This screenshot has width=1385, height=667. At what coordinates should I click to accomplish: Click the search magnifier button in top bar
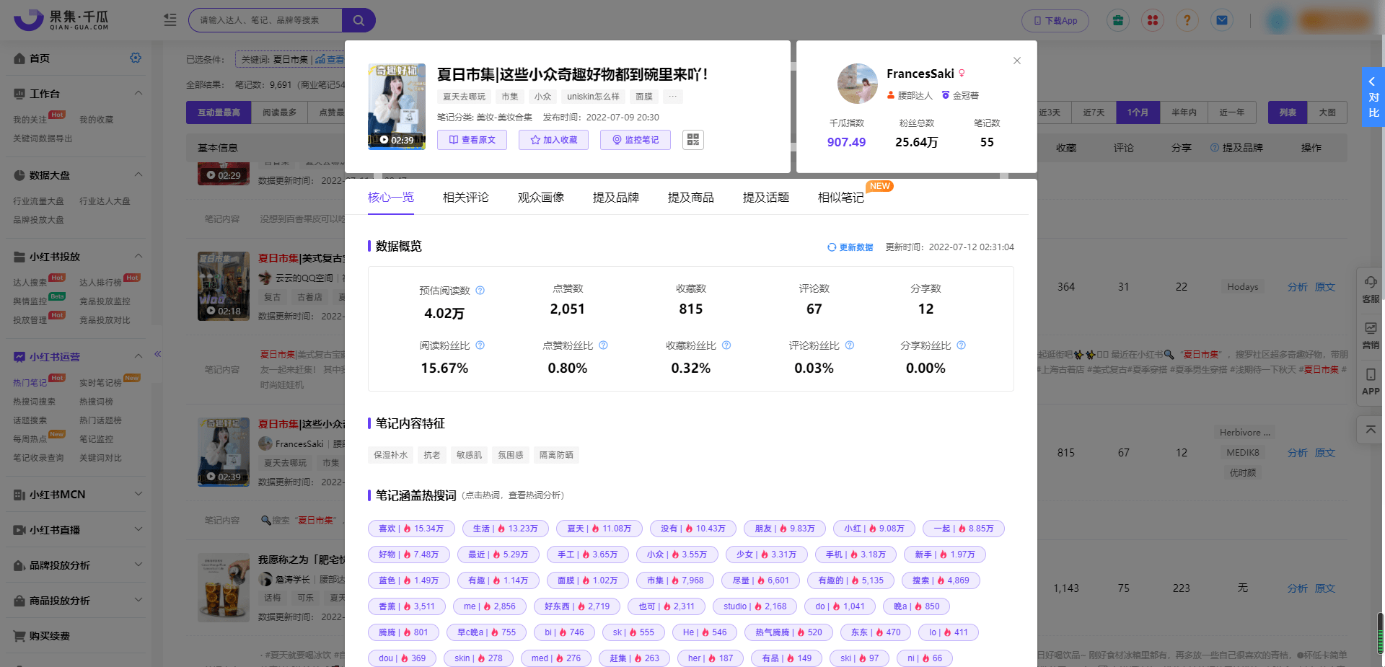tap(359, 20)
